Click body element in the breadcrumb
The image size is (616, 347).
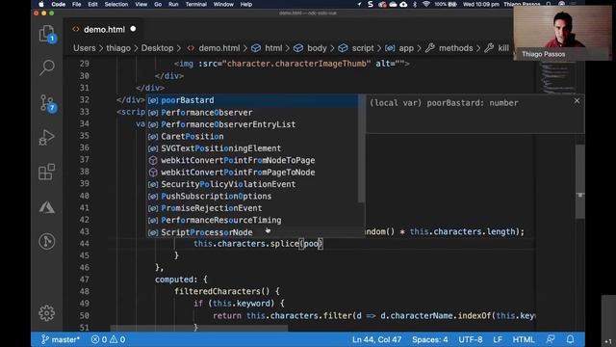310,48
